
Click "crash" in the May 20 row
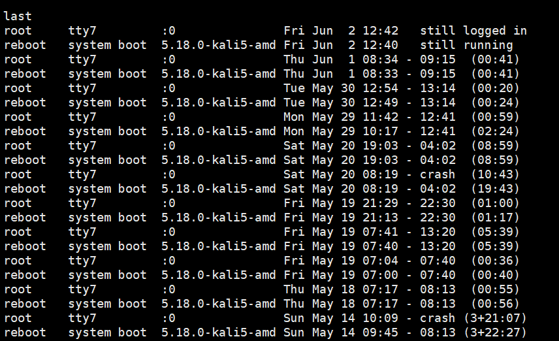pos(438,174)
